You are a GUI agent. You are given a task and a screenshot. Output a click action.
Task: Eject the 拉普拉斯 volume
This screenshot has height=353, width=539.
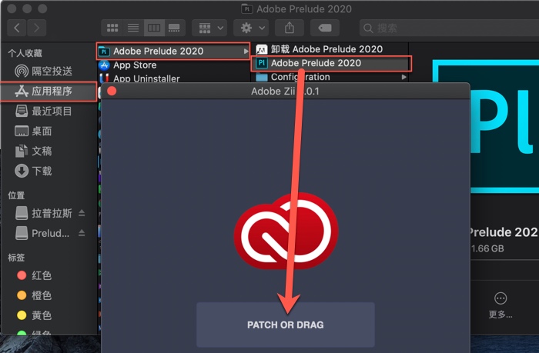pos(82,212)
